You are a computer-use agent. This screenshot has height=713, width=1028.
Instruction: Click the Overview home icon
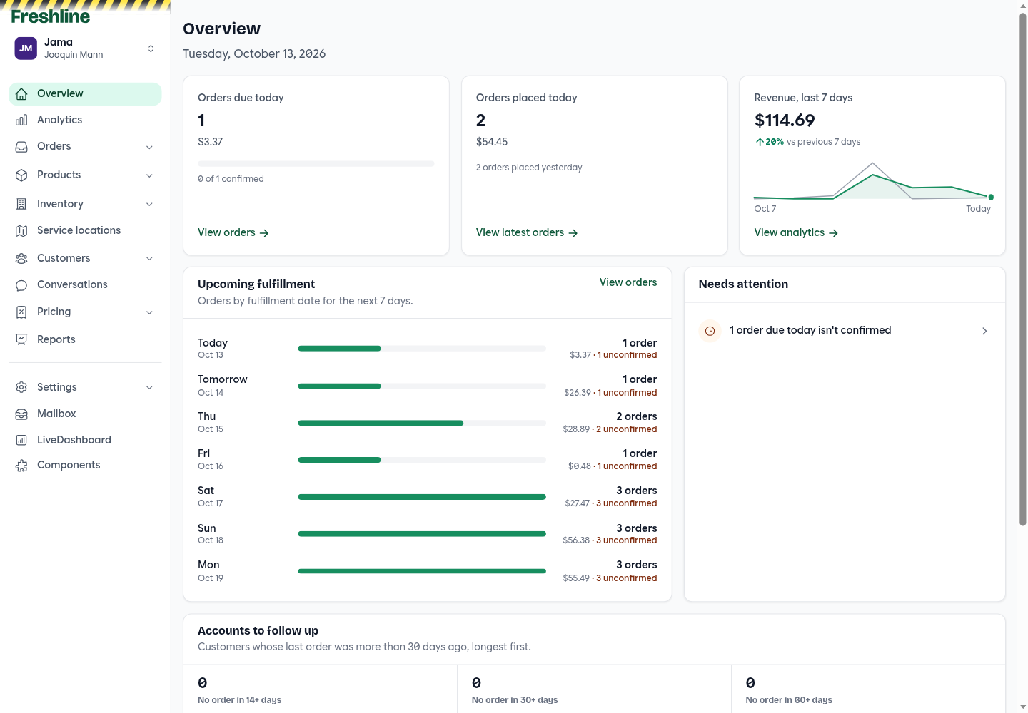click(21, 94)
